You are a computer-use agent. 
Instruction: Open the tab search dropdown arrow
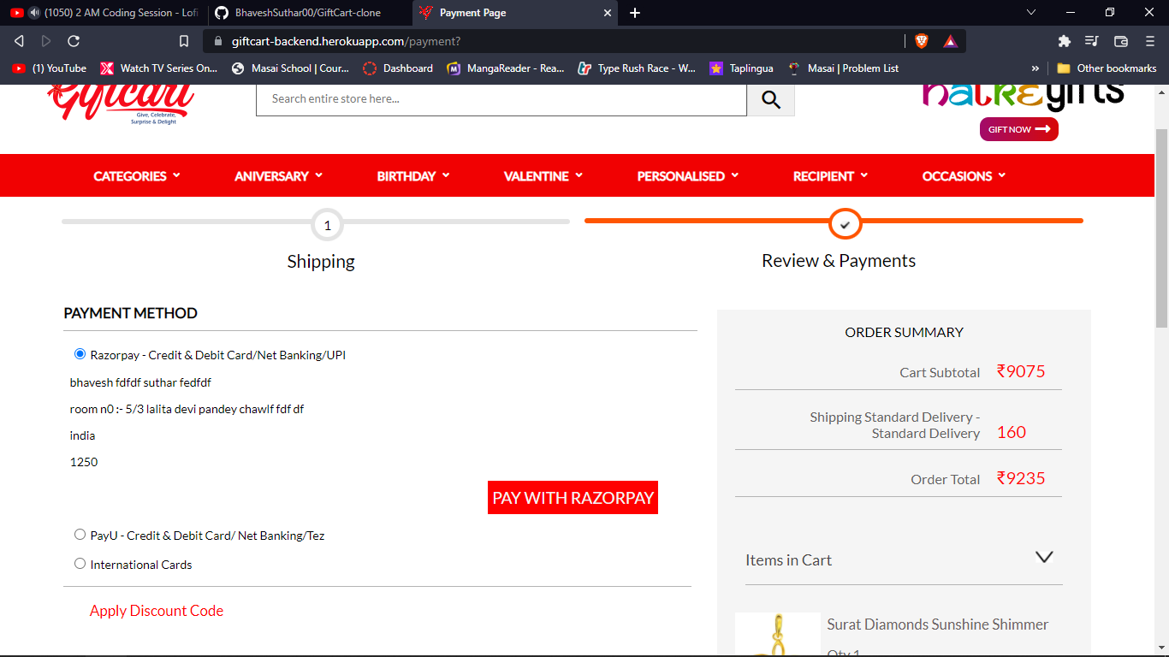[x=1031, y=13]
